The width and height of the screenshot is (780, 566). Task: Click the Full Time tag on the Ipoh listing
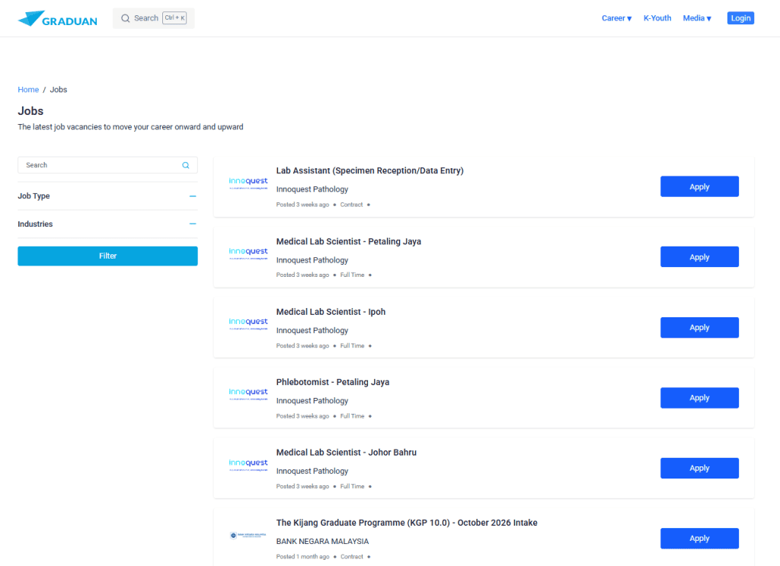coord(352,346)
